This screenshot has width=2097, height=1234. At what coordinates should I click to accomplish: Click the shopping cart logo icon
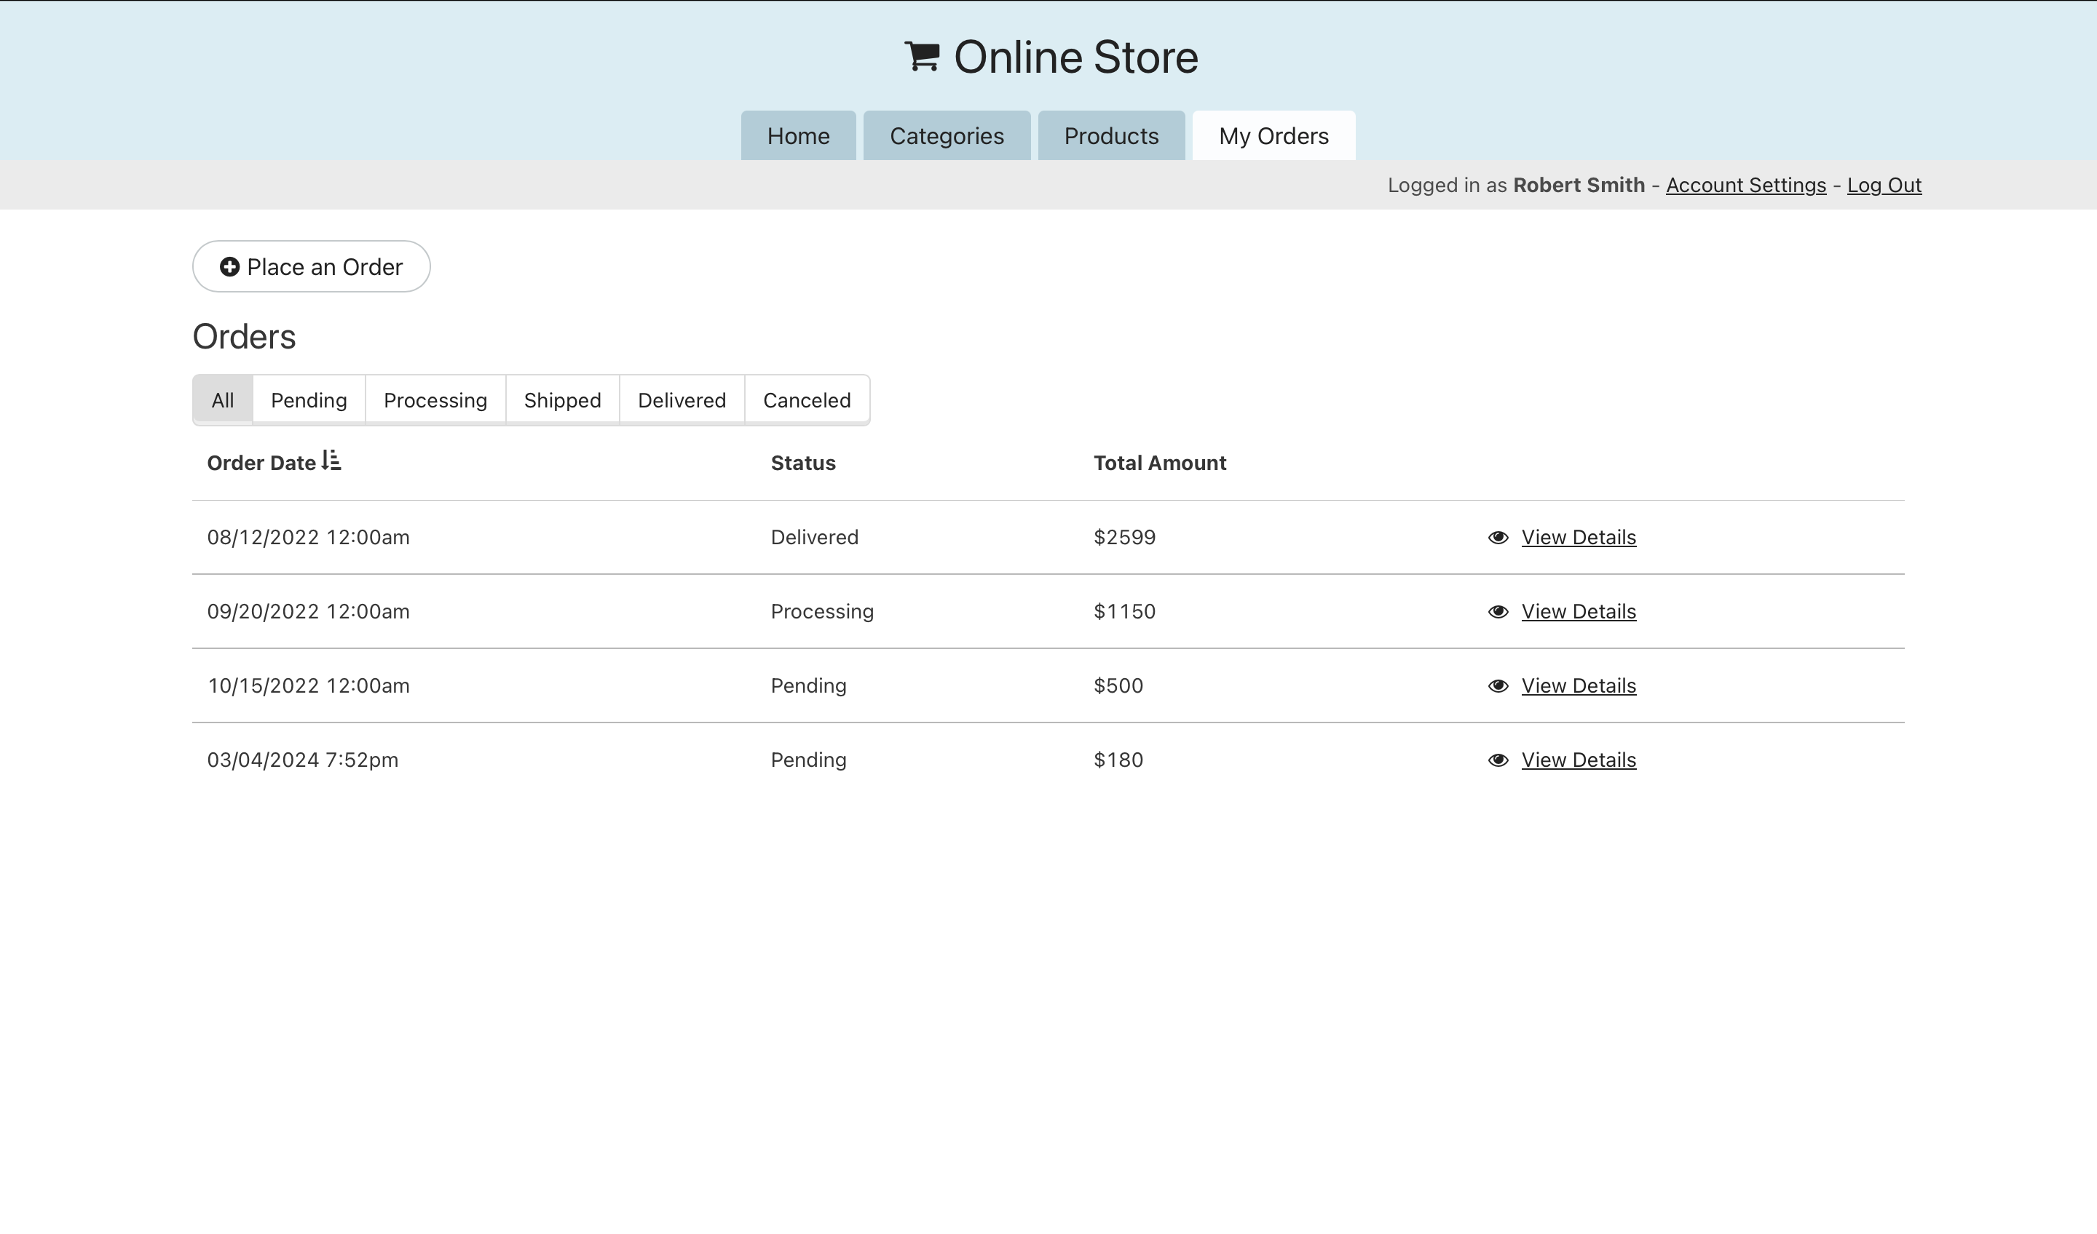click(x=922, y=57)
